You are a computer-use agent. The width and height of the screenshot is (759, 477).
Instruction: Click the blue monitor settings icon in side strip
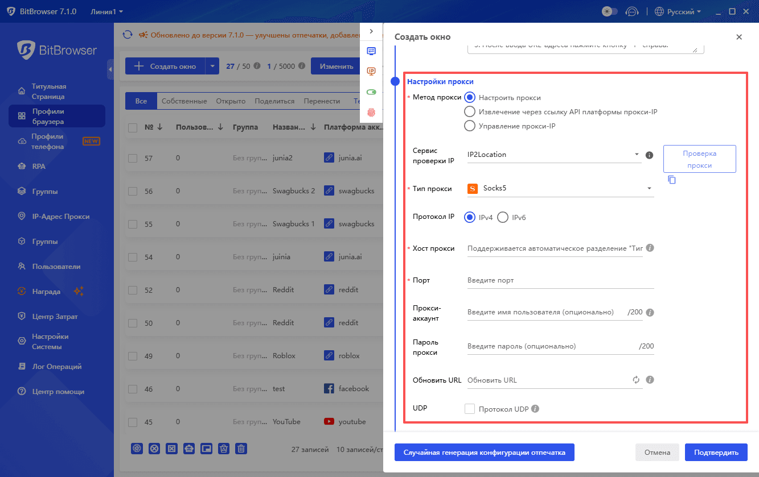(371, 51)
